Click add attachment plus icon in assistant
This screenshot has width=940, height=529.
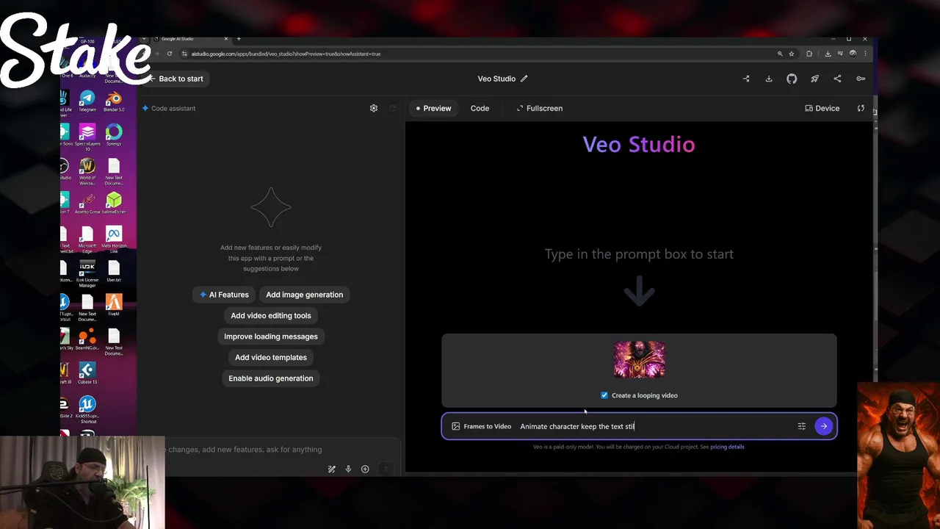click(x=365, y=469)
